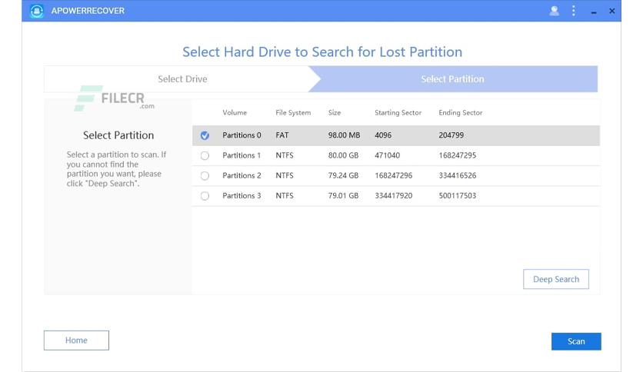
Task: Click the 80.00 GB size cell
Action: [343, 155]
